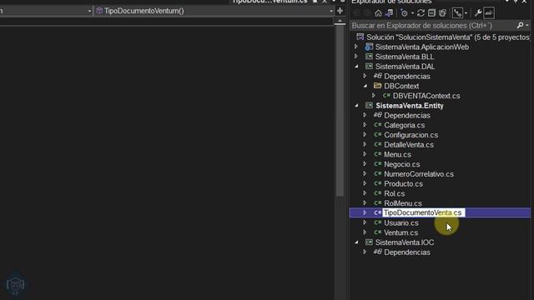Expand the Menu.cs node

point(365,154)
